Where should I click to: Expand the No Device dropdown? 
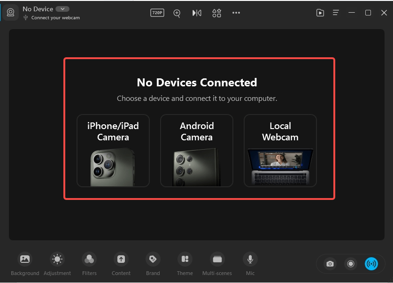[x=62, y=8]
